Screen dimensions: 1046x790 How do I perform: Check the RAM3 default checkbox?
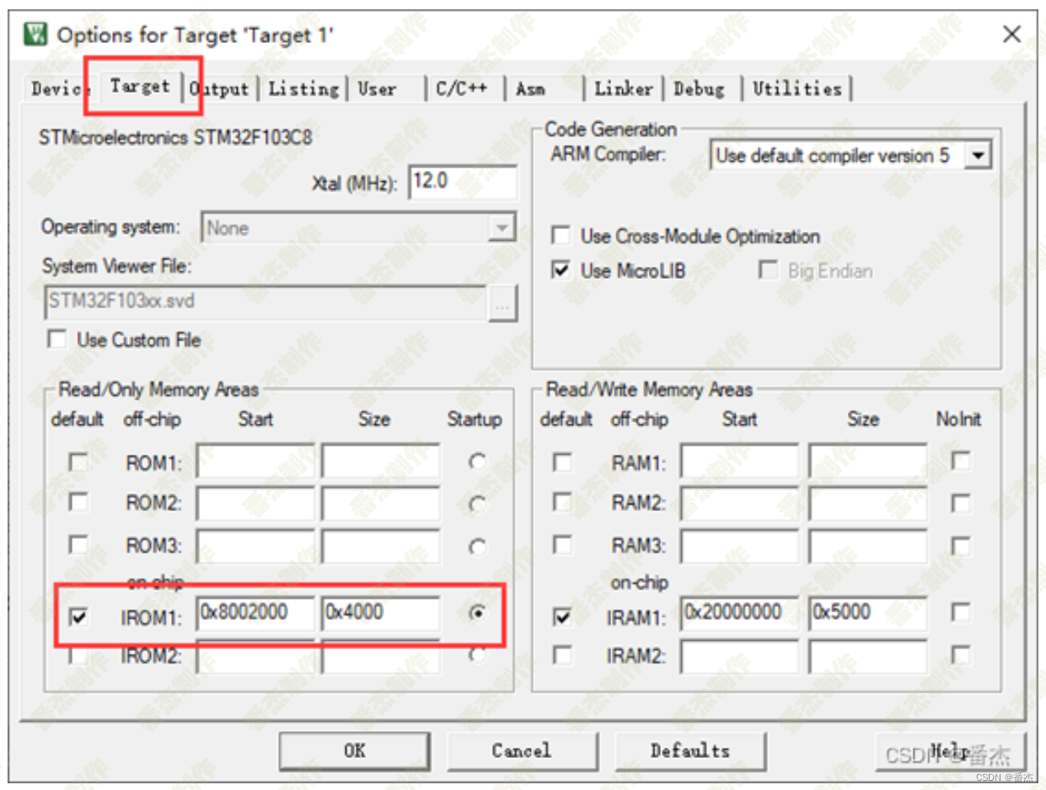click(x=562, y=545)
